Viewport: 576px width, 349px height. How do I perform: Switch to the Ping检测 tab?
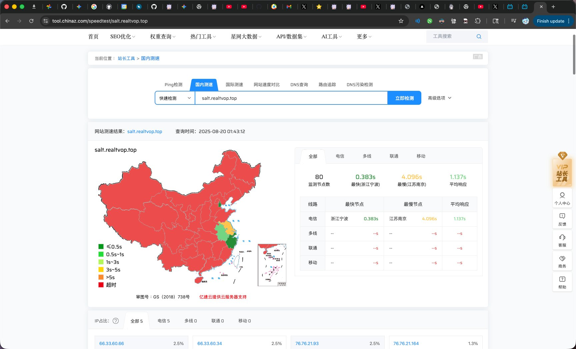coord(173,85)
